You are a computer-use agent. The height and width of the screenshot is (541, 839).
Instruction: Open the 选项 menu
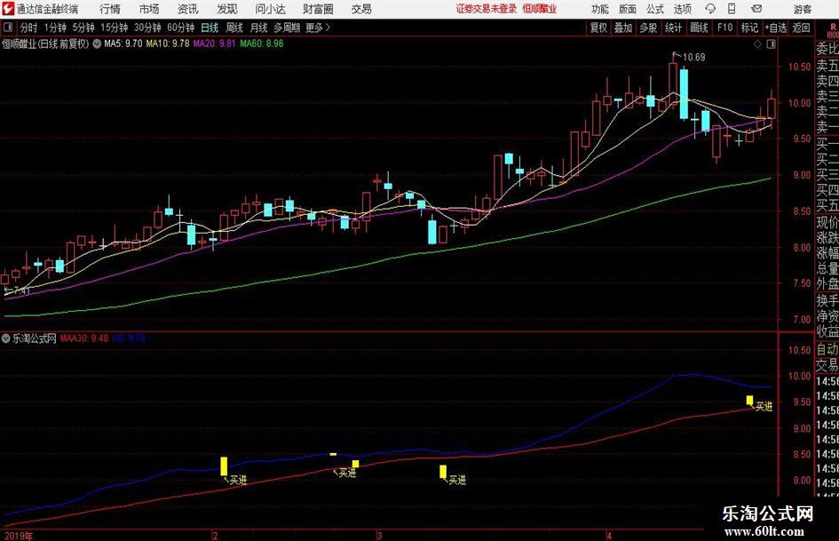tap(682, 9)
